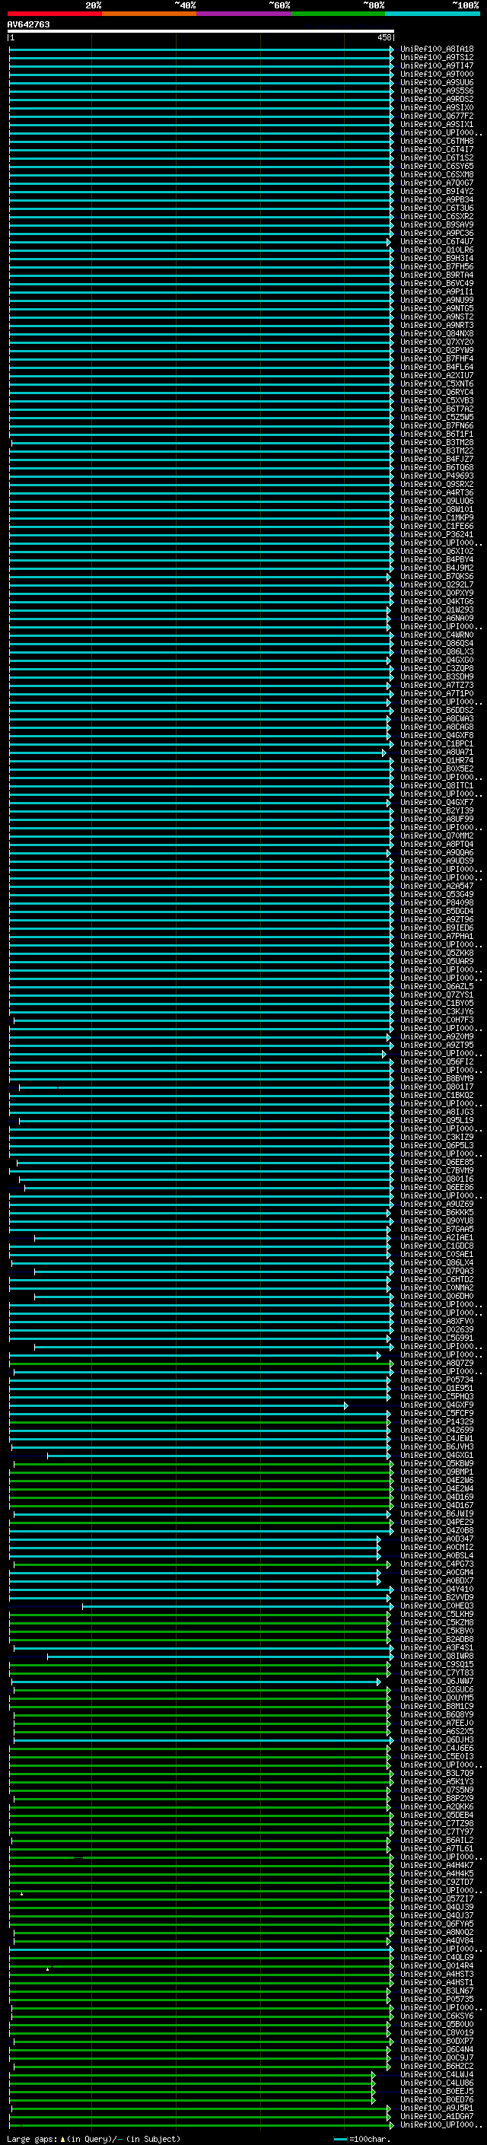Select the UniRef100_Q90YU8 label
487x2145 pixels.
(x=437, y=1220)
